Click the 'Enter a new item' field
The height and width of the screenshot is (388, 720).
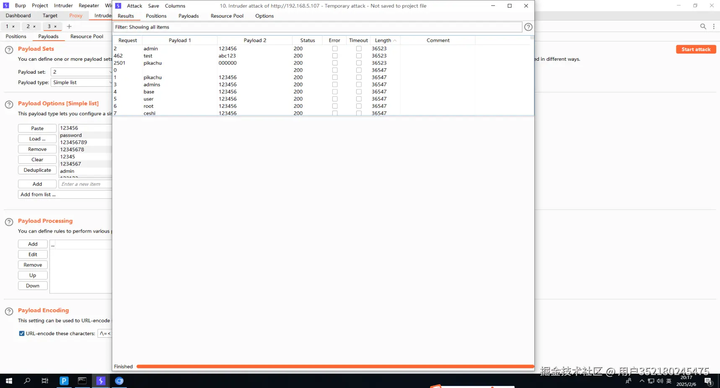[x=85, y=184]
